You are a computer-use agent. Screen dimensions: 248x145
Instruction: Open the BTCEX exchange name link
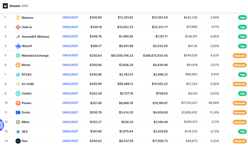(27, 74)
